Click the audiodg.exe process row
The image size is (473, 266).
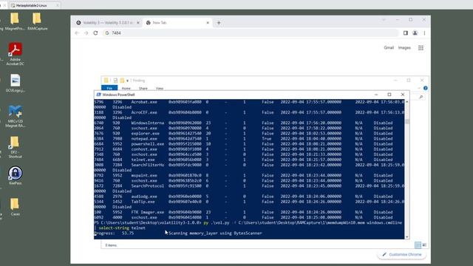pos(249,197)
